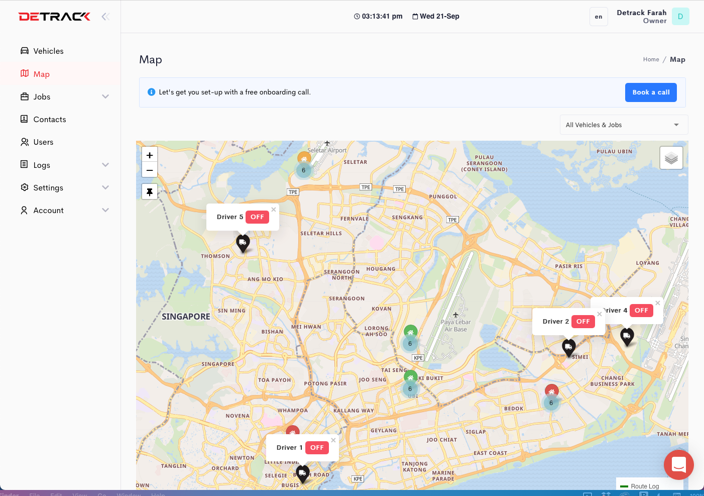The height and width of the screenshot is (496, 704).
Task: Close the Driver 5 map popup
Action: point(274,209)
